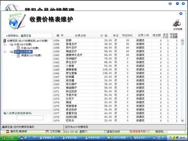This screenshot has width=188, height=141.
Task: Select the 外卖(54个收费) sub-item with document icon
Action: (x=30, y=48)
